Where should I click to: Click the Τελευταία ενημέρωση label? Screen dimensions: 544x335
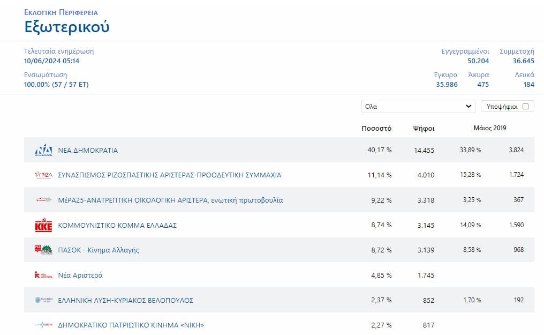tap(59, 51)
